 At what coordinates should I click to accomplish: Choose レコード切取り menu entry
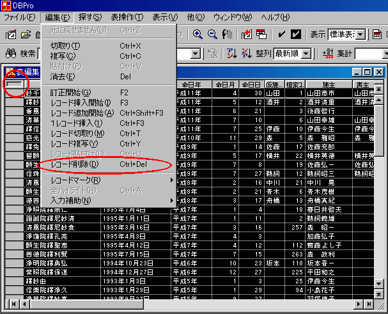coord(109,134)
